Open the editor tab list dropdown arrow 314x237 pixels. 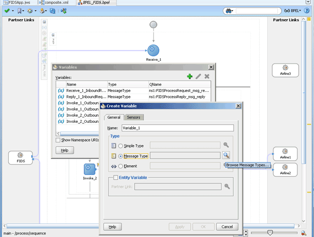click(308, 2)
